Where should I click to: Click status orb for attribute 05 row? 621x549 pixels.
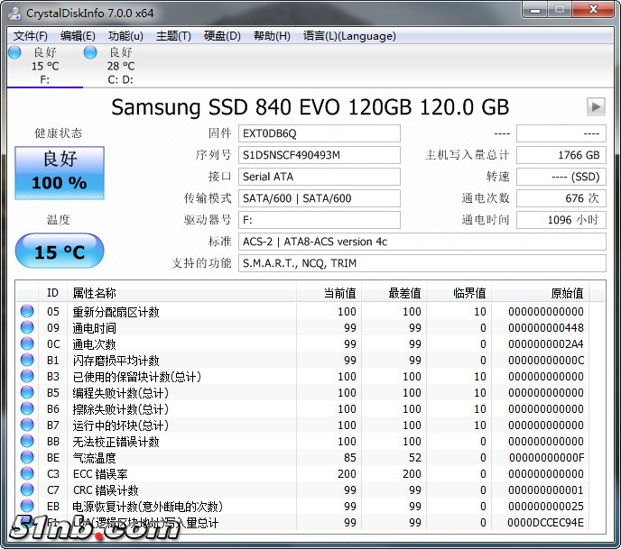27,312
